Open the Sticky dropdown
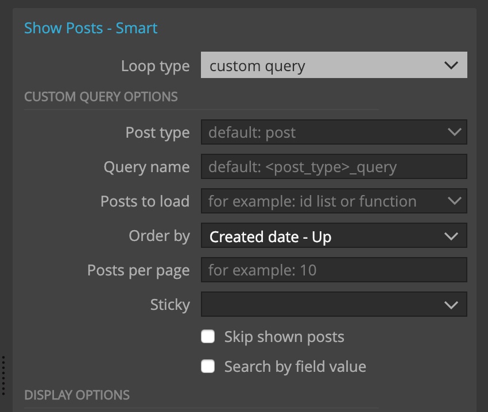Screen dimensions: 488x412 click(334, 304)
